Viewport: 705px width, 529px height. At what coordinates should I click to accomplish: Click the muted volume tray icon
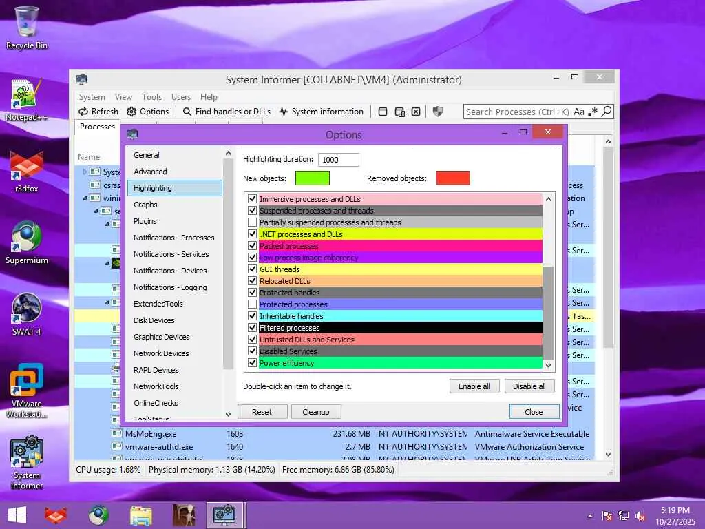[x=640, y=516]
